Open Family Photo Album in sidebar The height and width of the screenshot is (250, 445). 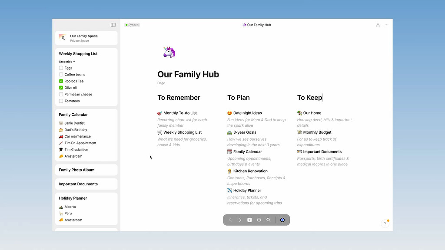(76, 170)
